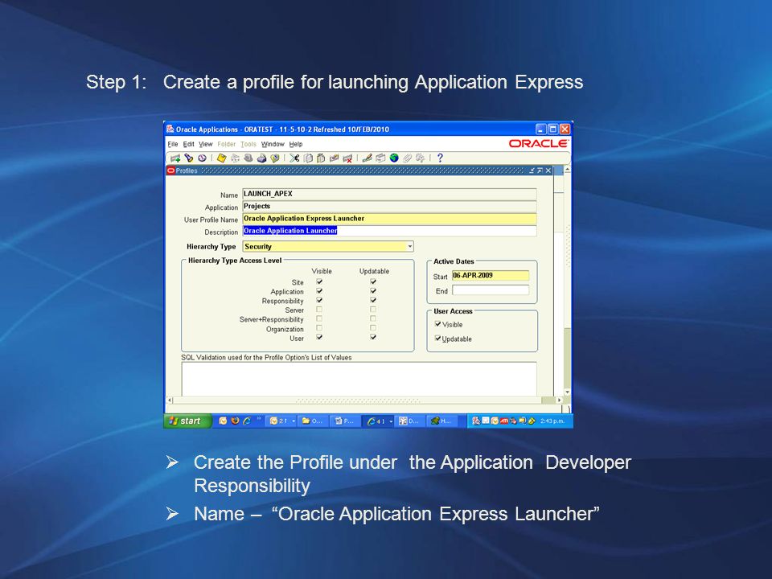
Task: Click the User Profile Name field
Action: (x=389, y=219)
